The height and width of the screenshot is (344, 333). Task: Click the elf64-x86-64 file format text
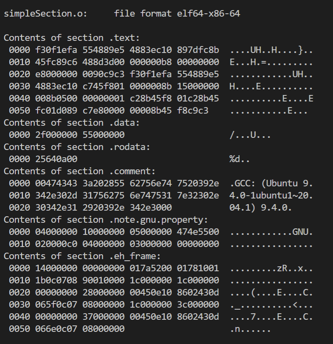[x=209, y=14]
